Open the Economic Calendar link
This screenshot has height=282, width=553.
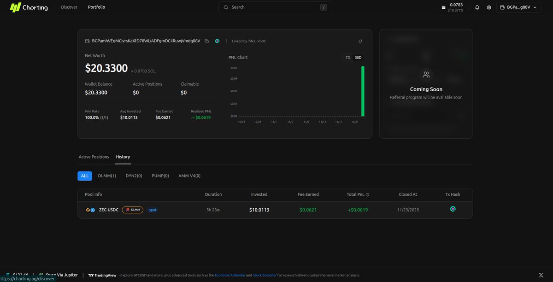coord(229,275)
